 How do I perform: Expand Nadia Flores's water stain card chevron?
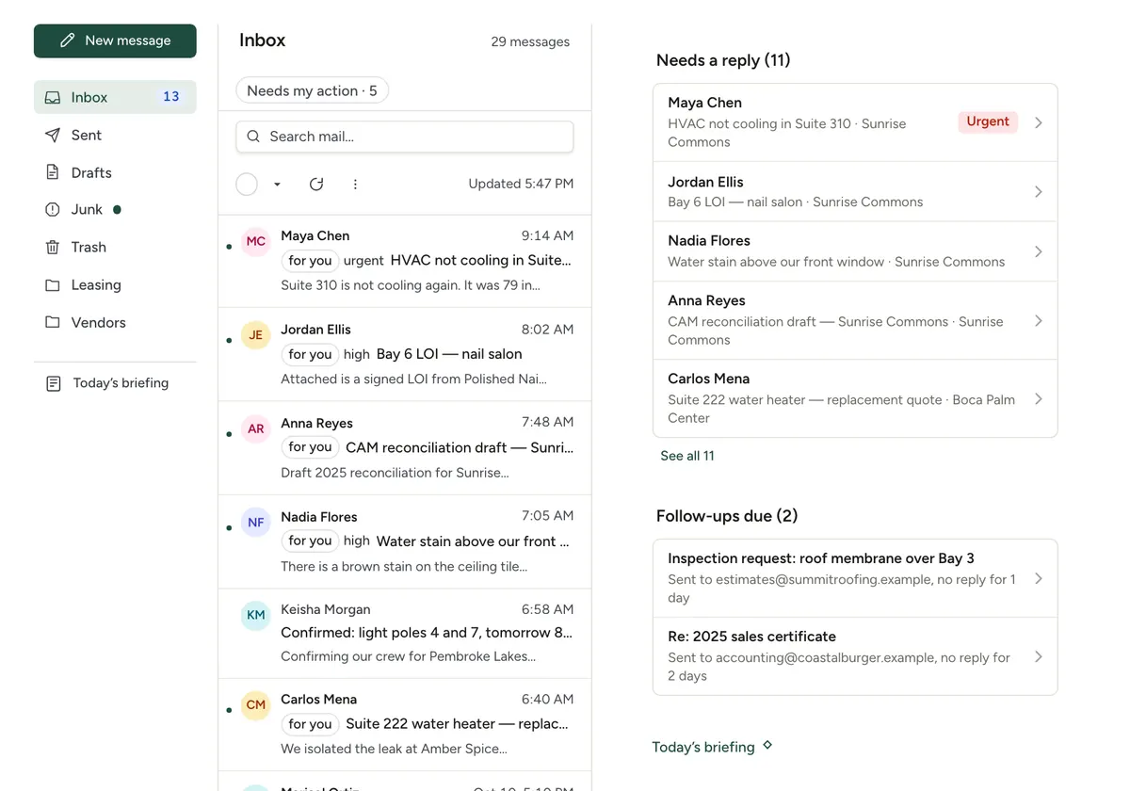click(1039, 251)
